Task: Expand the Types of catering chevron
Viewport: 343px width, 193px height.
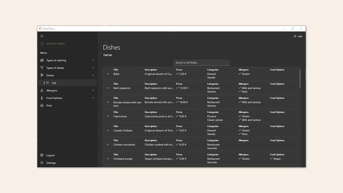Action: [x=93, y=60]
